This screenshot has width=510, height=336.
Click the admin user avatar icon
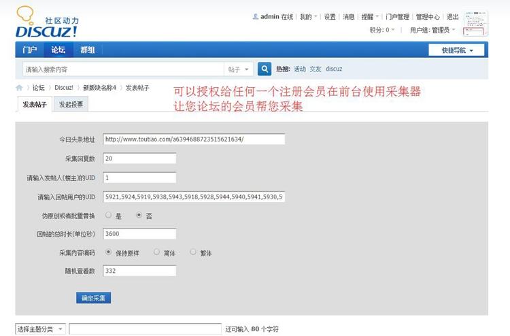pyautogui.click(x=256, y=17)
